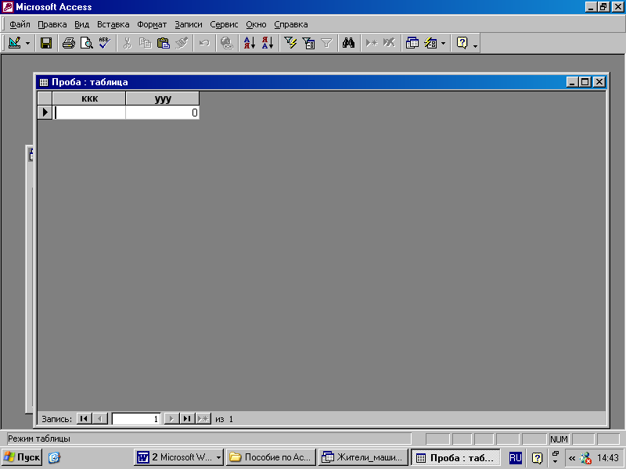The width and height of the screenshot is (626, 469).
Task: Switch to Проба : таб... taskbar button
Action: (x=455, y=457)
